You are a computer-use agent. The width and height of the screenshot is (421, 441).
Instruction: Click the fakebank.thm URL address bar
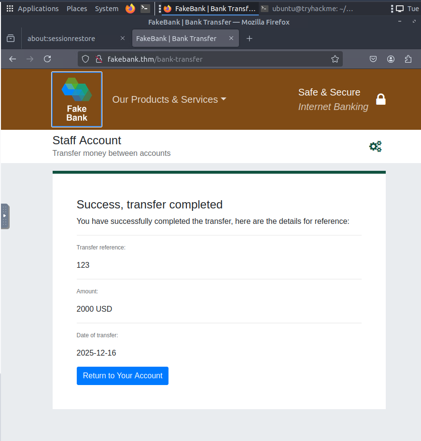tap(212, 59)
